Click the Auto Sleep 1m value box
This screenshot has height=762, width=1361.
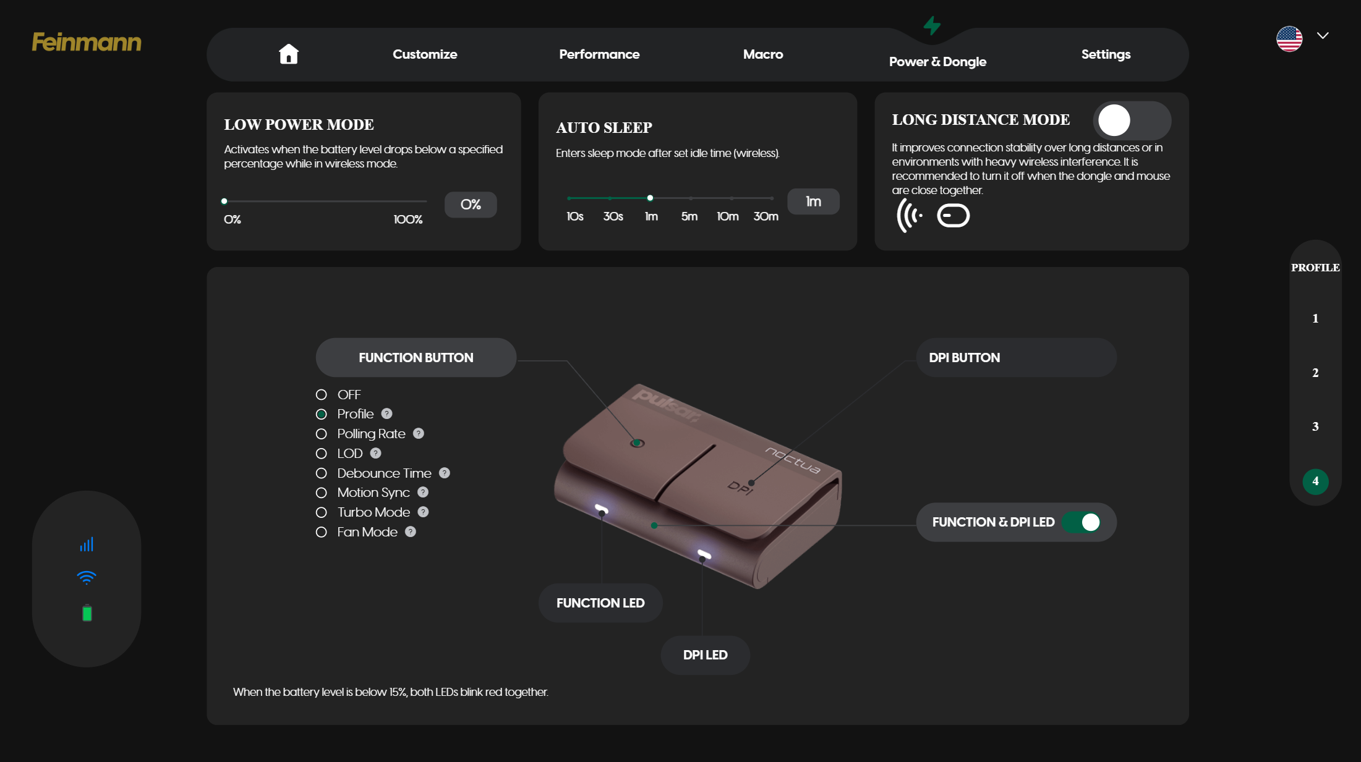coord(813,201)
